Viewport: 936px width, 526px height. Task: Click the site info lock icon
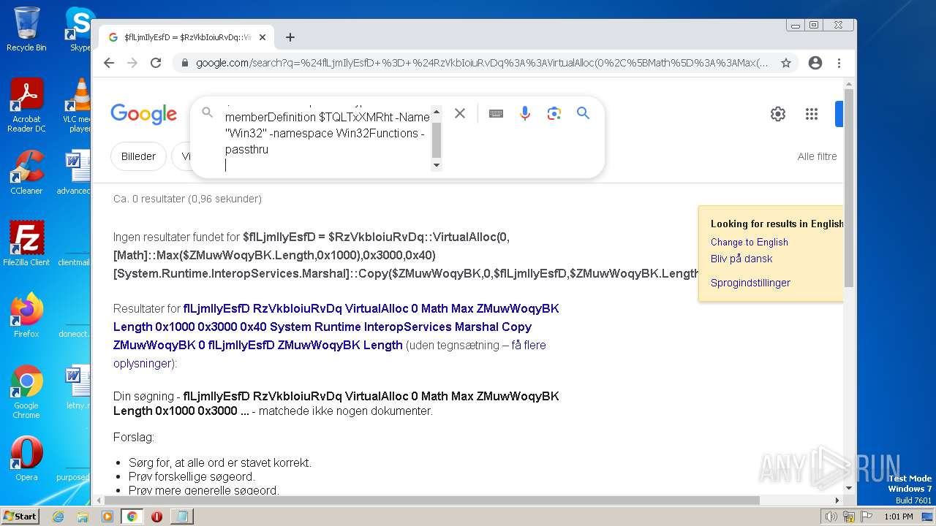pos(184,63)
